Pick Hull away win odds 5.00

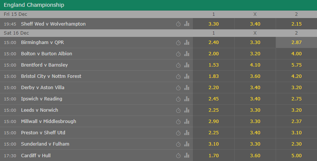tap(296, 155)
